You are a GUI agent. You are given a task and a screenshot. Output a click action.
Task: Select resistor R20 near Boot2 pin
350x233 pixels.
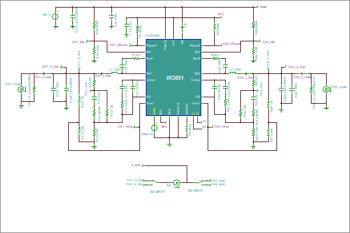[x=215, y=58]
